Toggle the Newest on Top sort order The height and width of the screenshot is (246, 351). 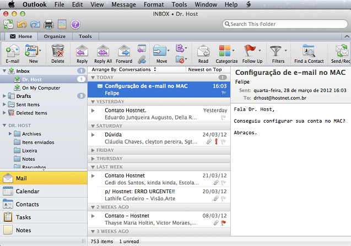pos(204,70)
